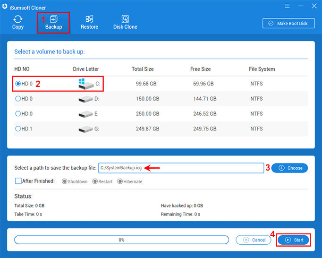The width and height of the screenshot is (322, 258).
Task: Click the HD NO column header
Action: point(22,69)
